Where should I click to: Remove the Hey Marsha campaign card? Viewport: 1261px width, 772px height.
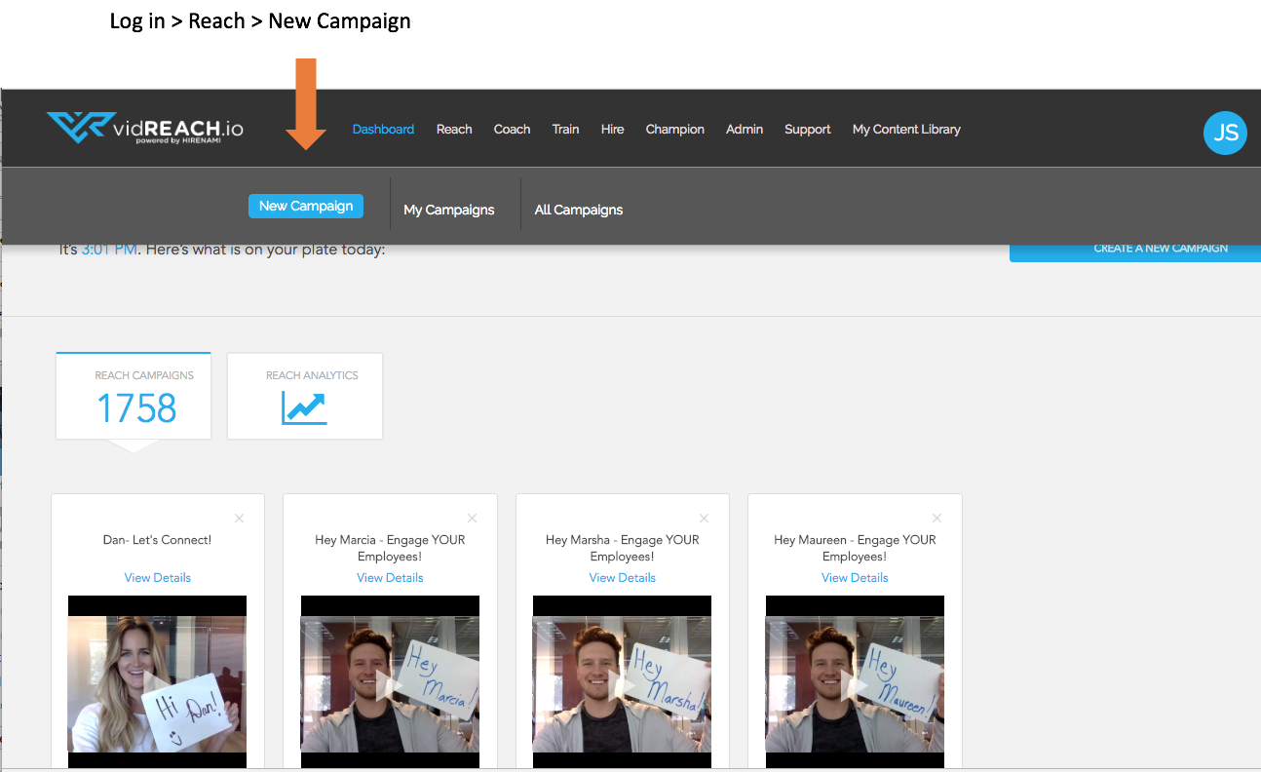coord(705,519)
